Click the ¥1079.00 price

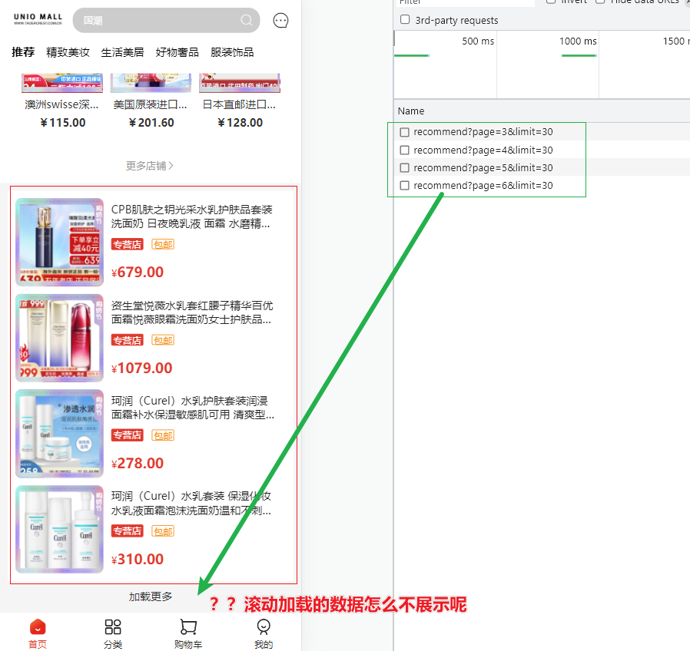[x=141, y=368]
